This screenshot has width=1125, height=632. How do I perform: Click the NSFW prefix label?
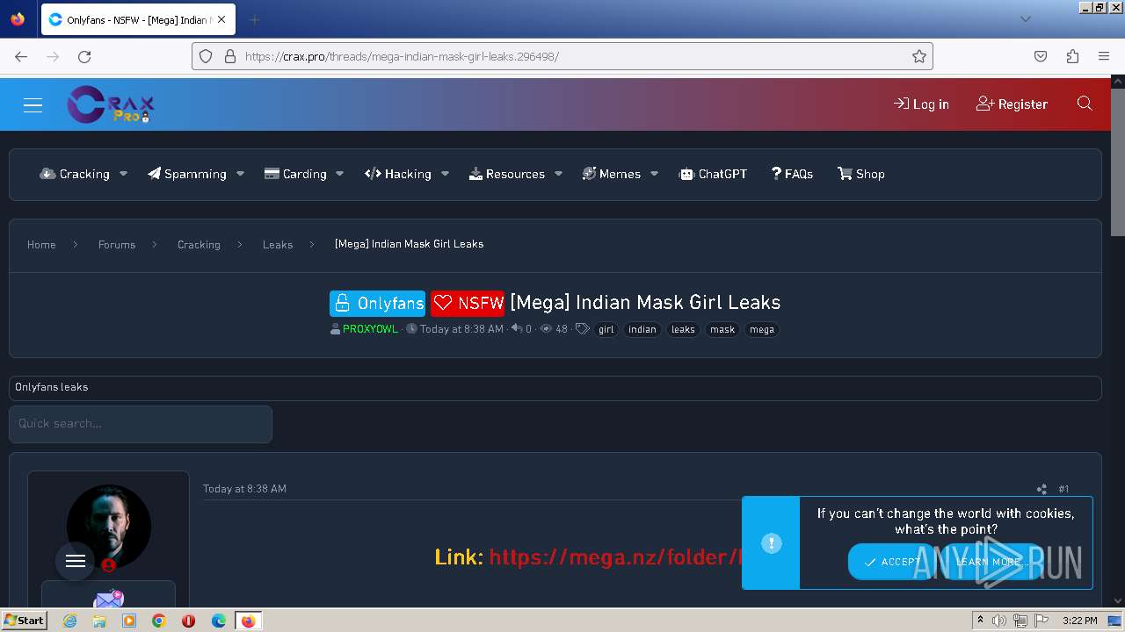click(468, 303)
